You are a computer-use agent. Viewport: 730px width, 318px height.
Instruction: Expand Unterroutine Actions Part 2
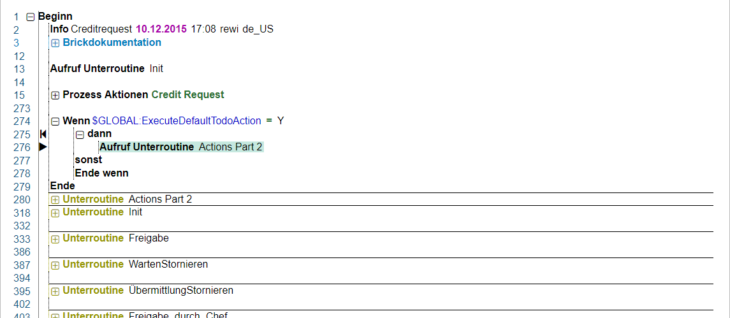(55, 200)
